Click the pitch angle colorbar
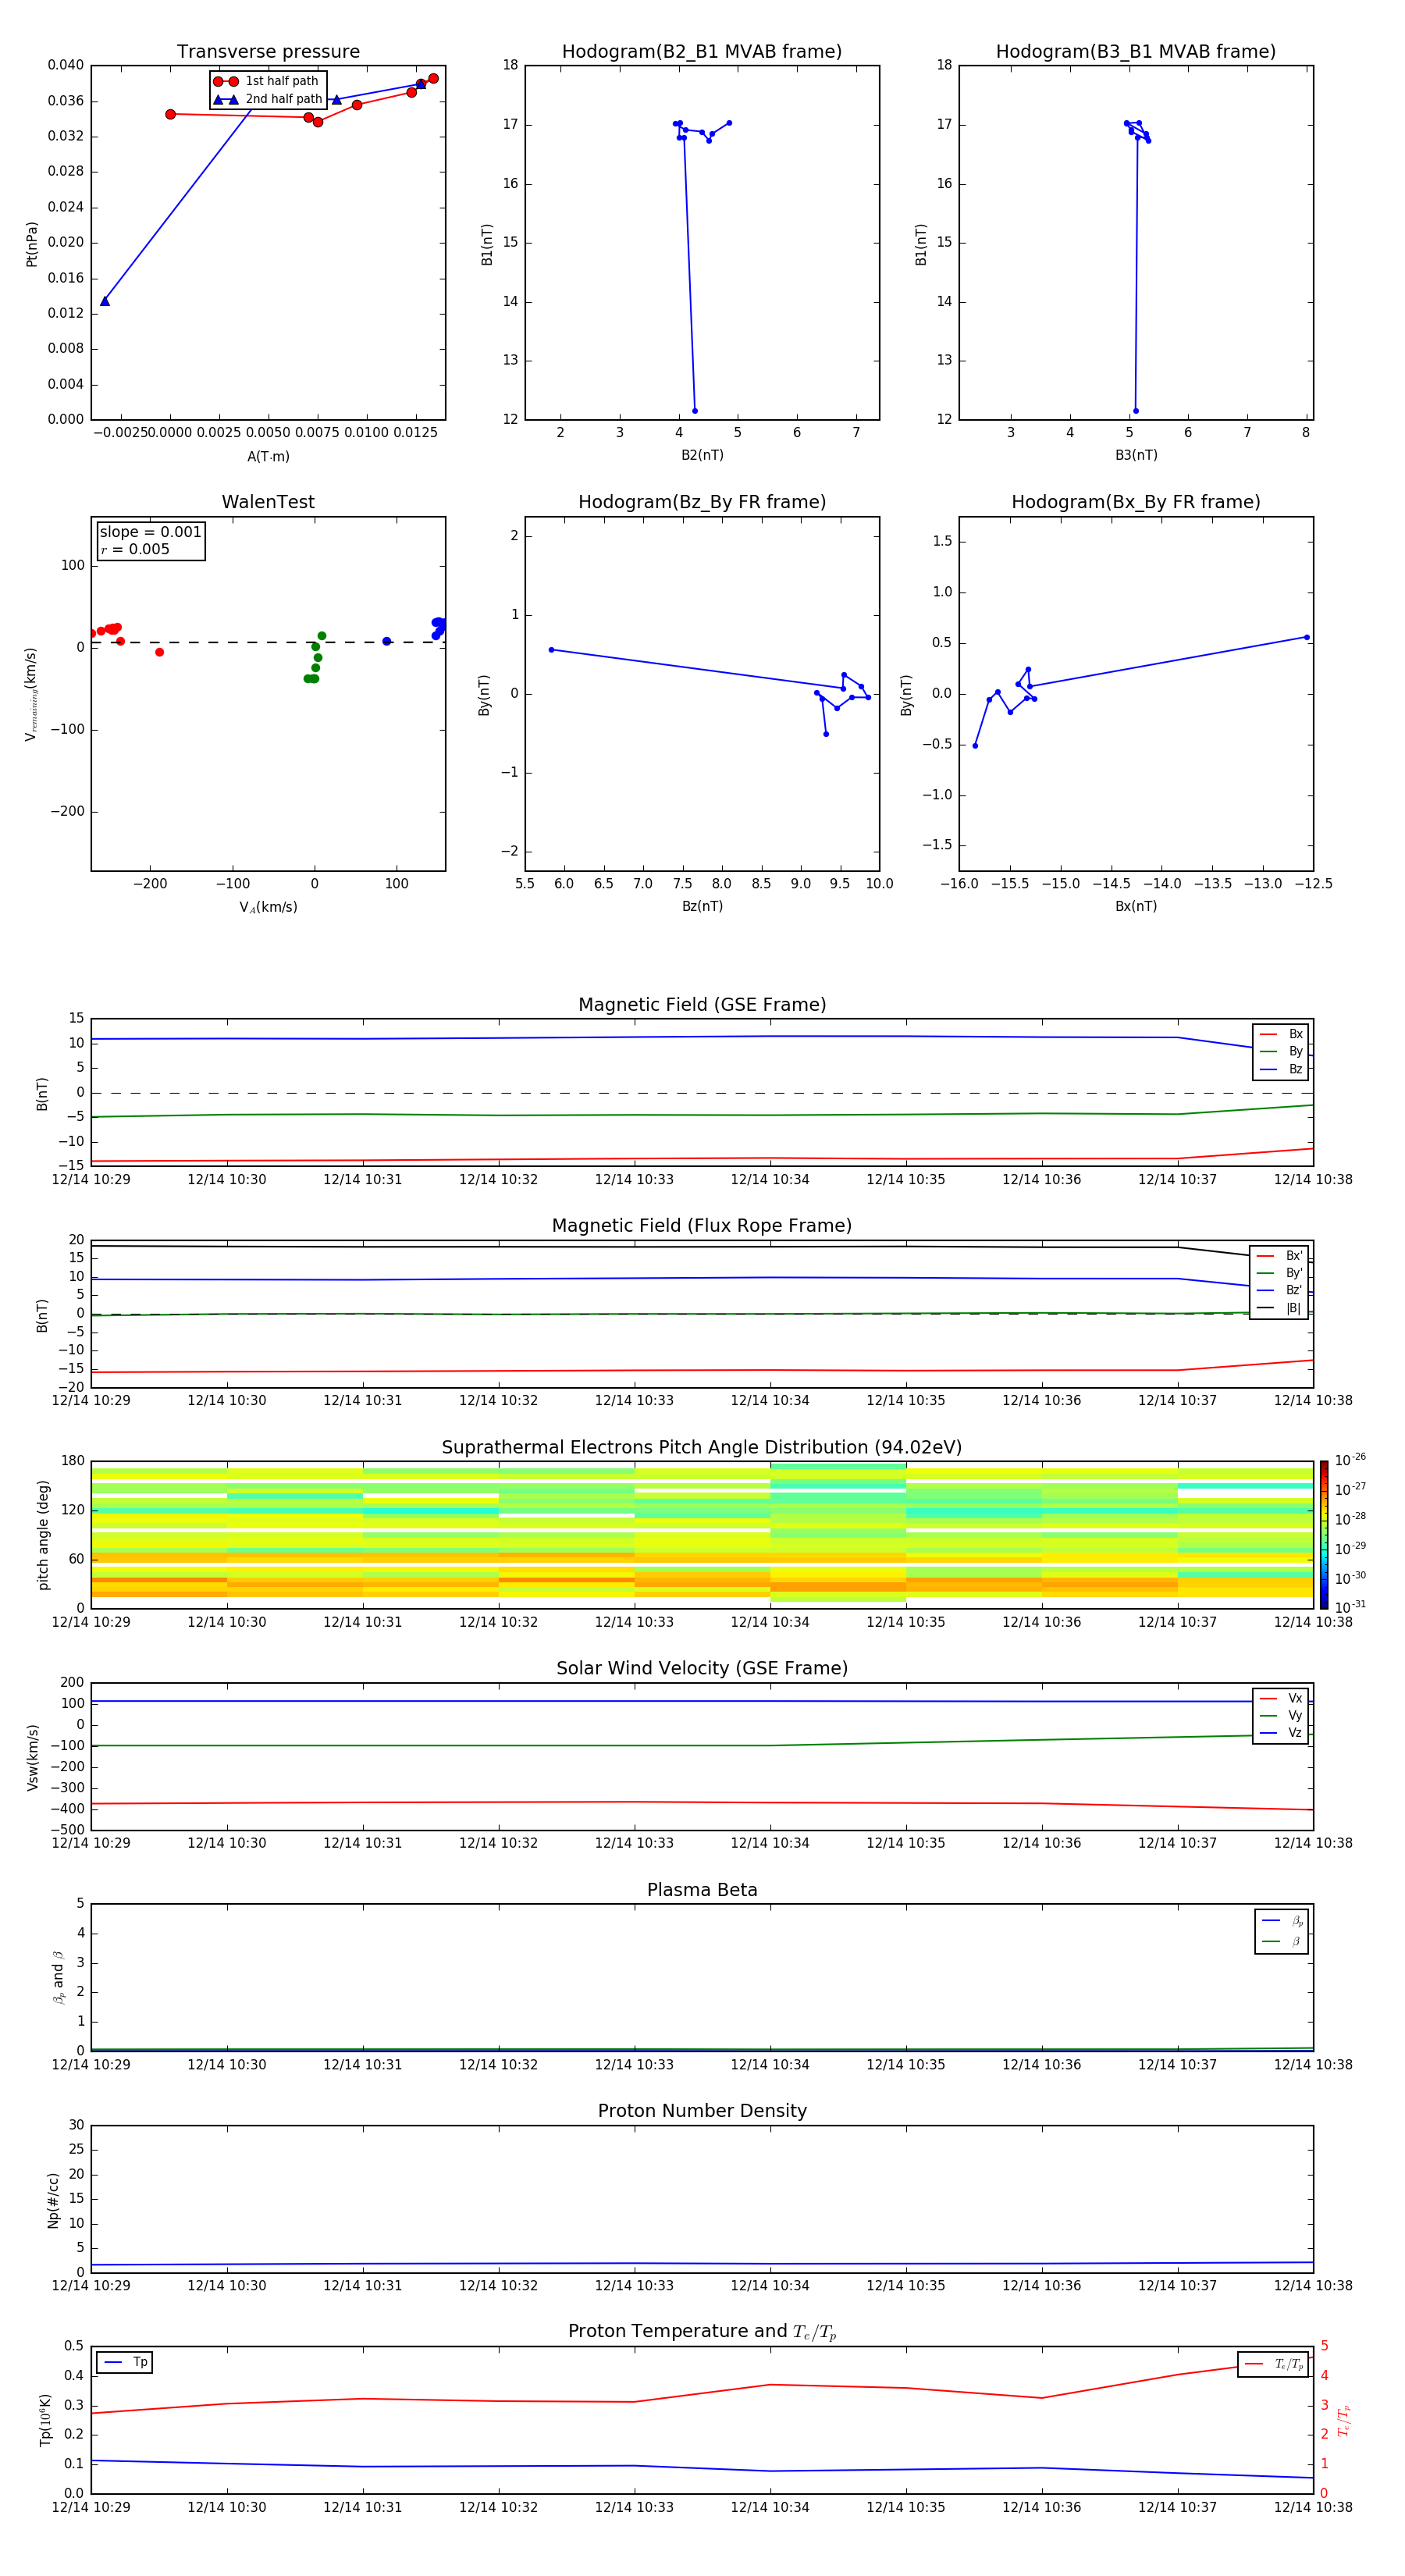 [x=1323, y=1534]
